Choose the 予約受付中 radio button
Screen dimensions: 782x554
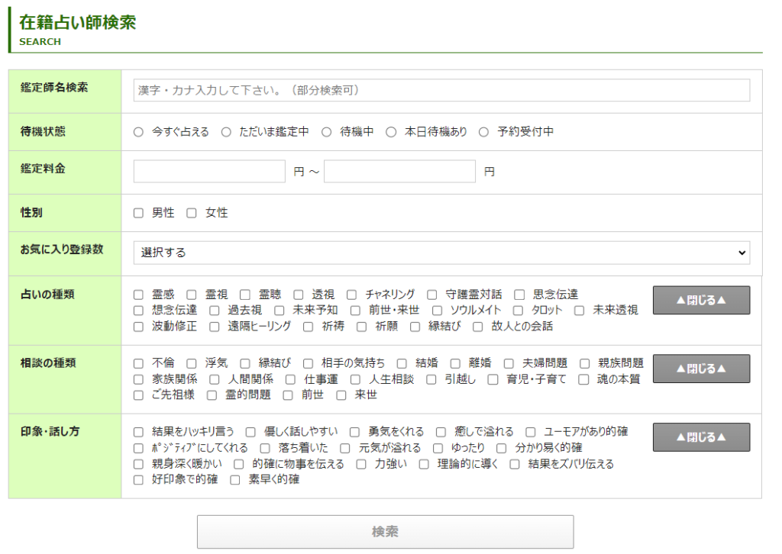[483, 132]
